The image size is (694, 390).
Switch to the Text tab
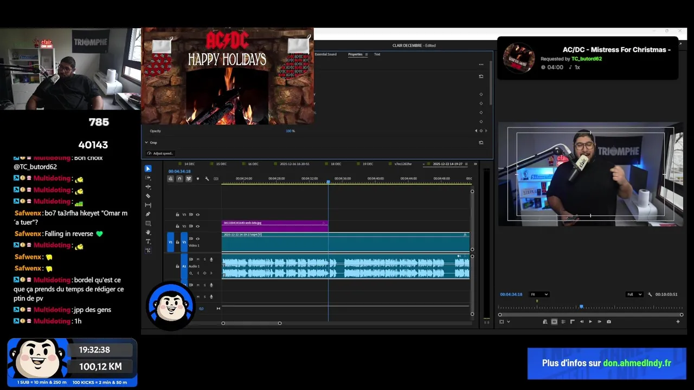(x=377, y=54)
